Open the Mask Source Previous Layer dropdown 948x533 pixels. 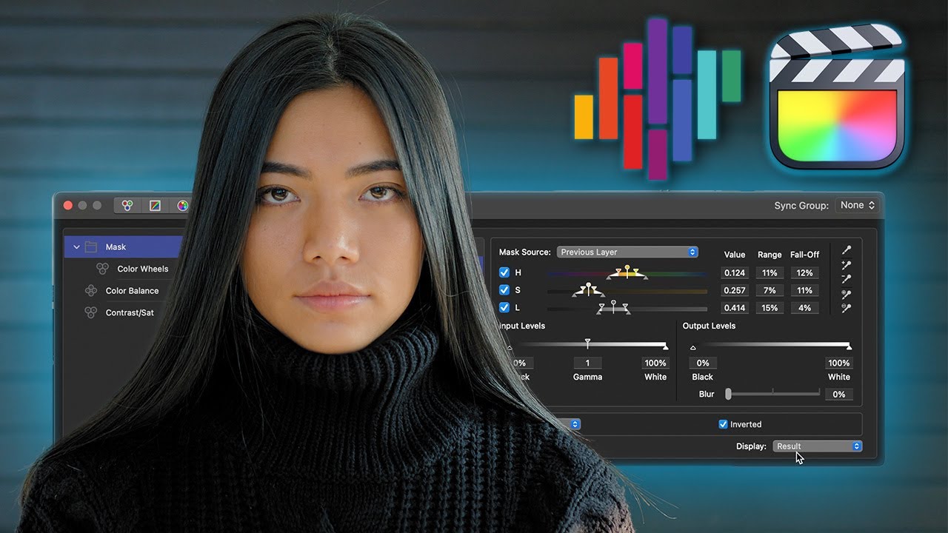point(627,252)
